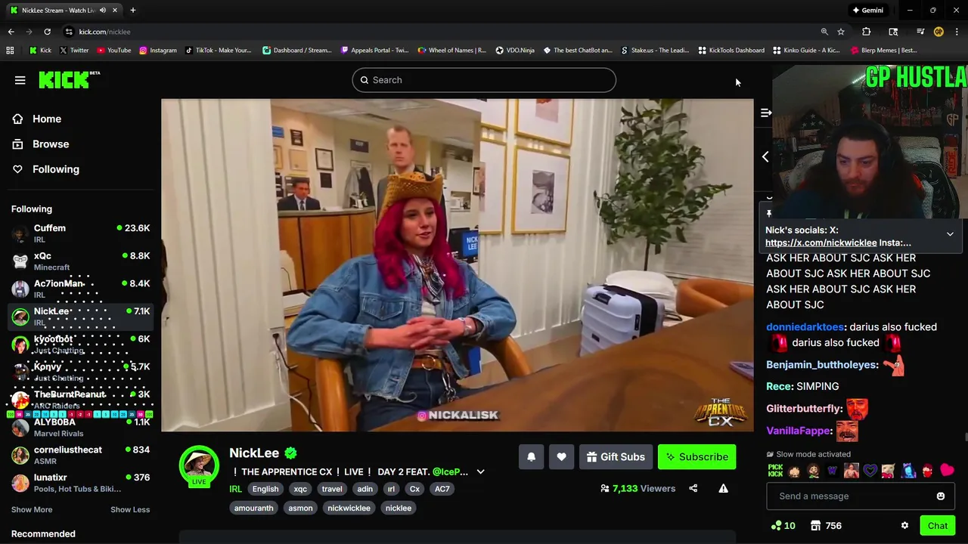Click the green Subscribe button

click(697, 457)
